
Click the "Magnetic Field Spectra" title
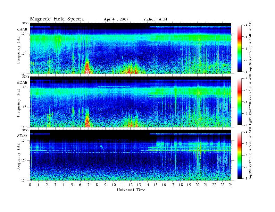point(57,19)
